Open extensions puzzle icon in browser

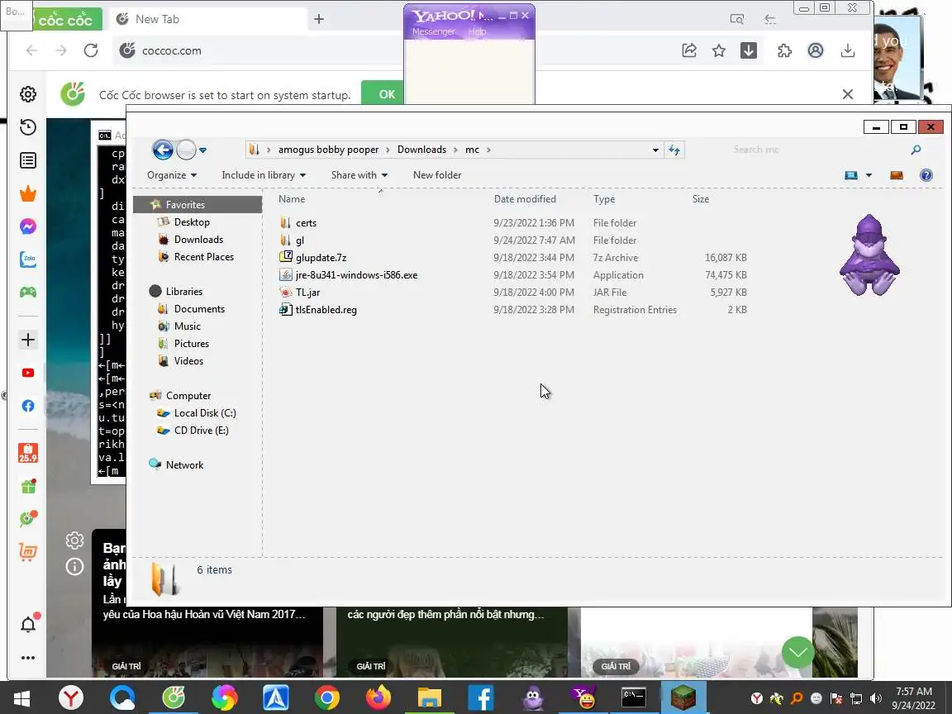[x=784, y=50]
